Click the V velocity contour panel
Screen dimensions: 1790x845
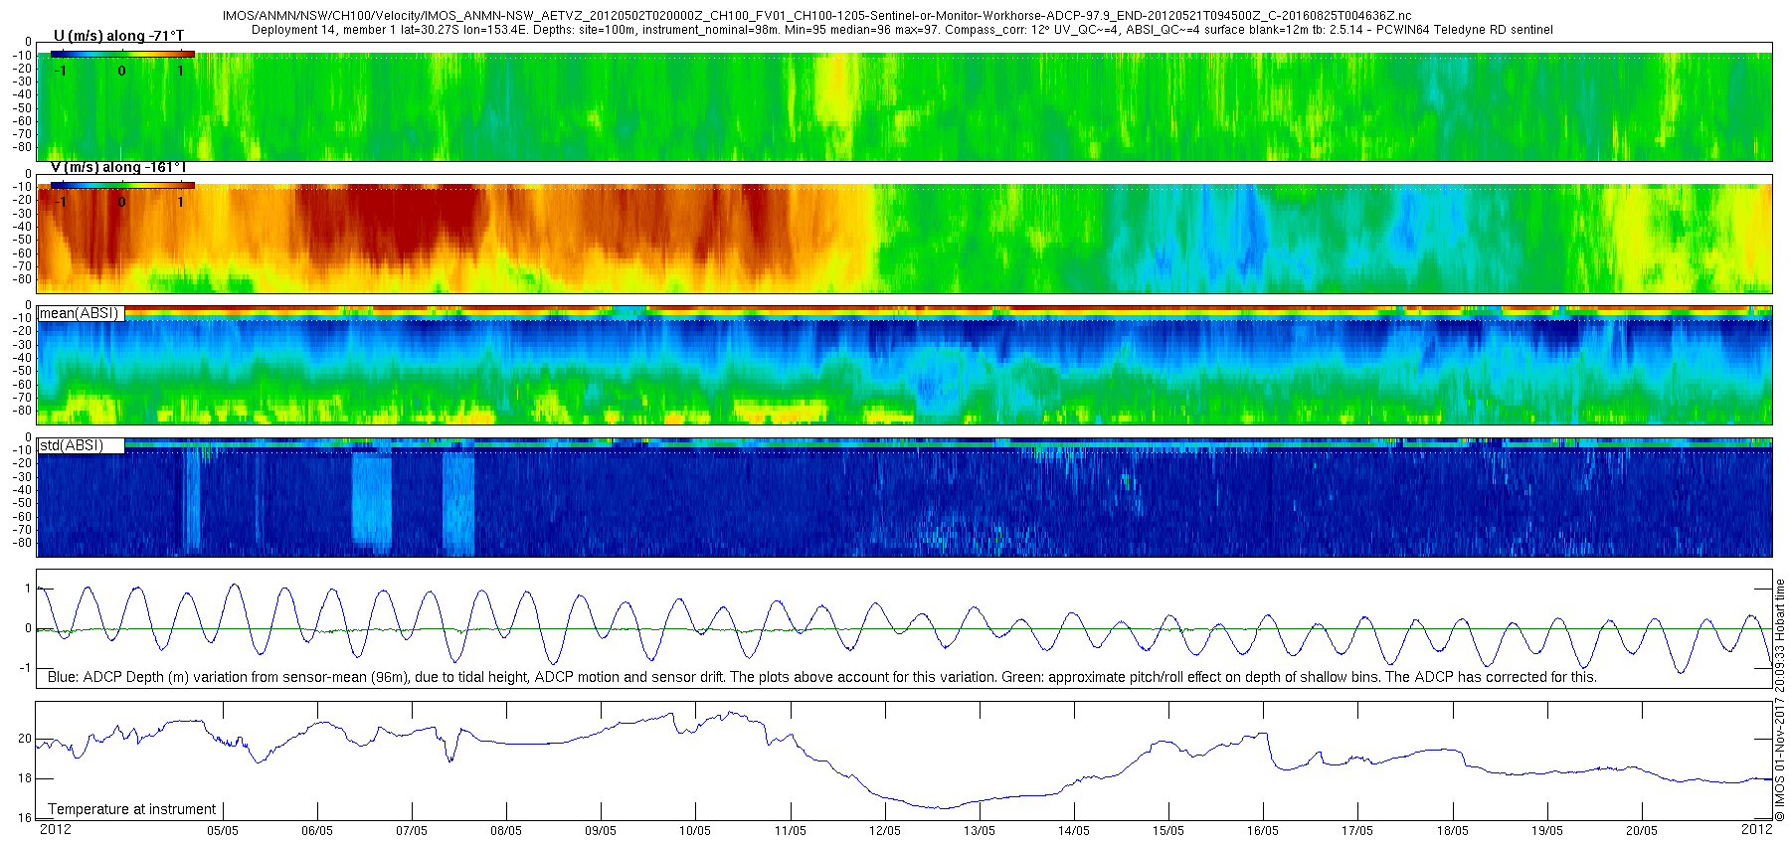904,234
